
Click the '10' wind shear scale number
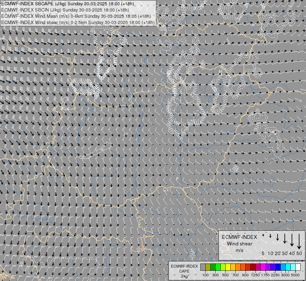point(270,253)
